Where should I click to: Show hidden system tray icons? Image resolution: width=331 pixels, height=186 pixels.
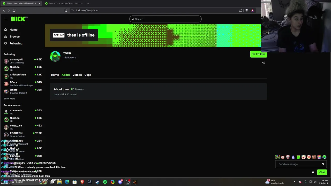click(x=294, y=182)
